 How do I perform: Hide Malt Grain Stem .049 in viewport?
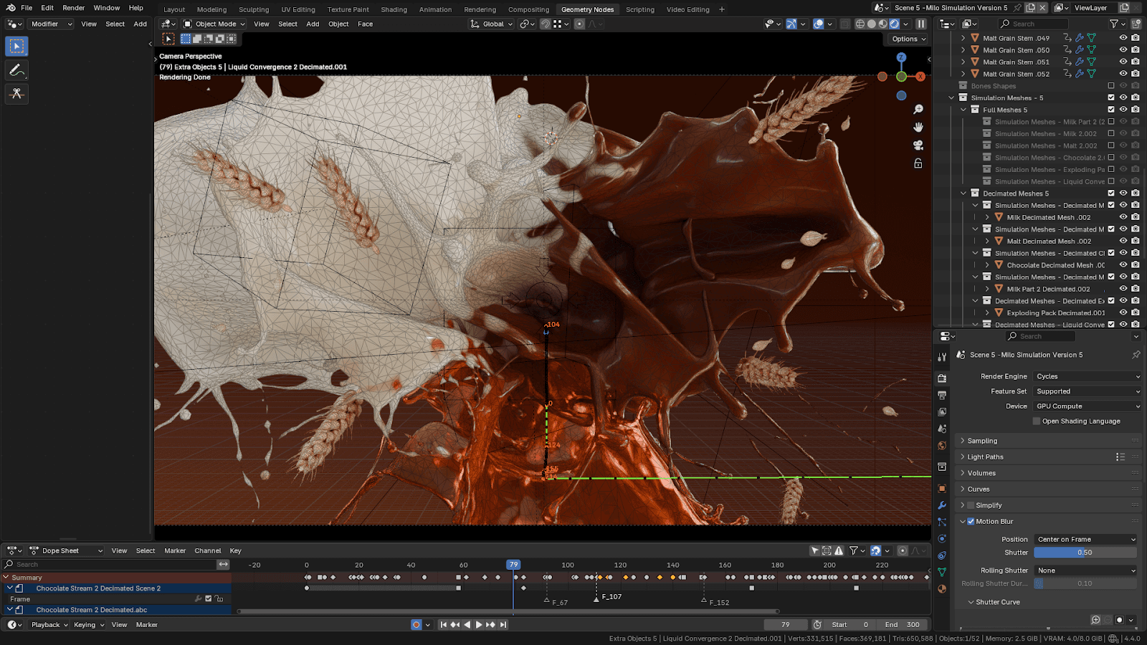pyautogui.click(x=1123, y=38)
